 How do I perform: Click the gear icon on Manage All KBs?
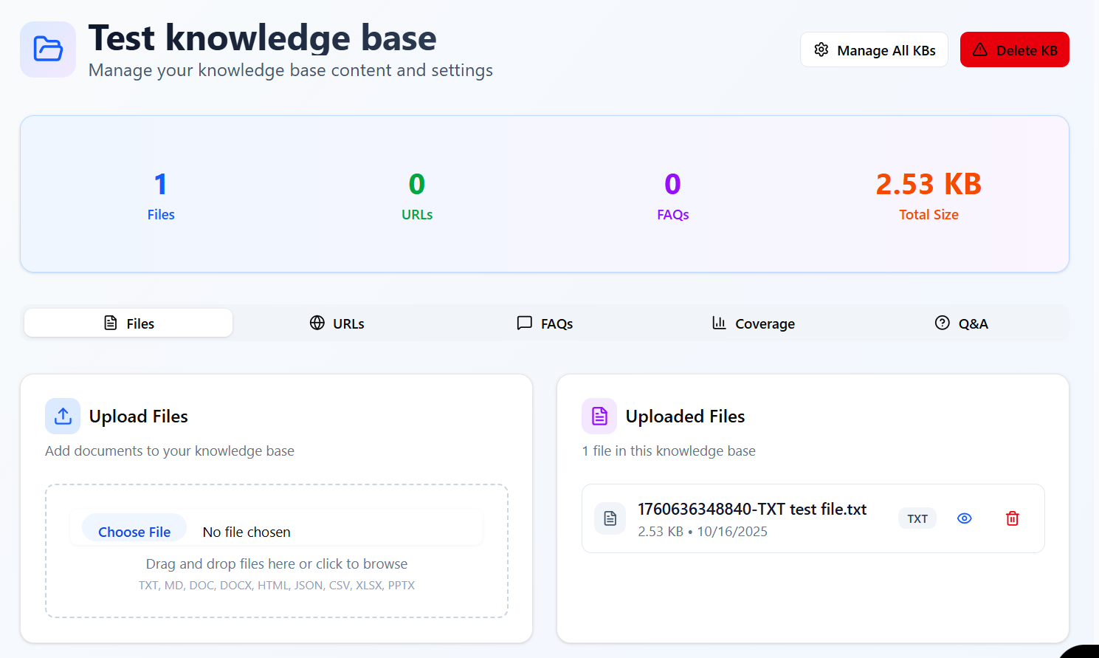point(821,49)
